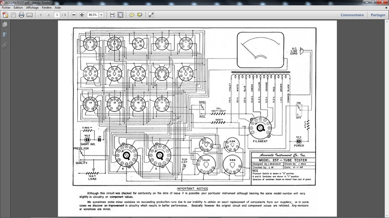Click the page number input field

(x=57, y=15)
